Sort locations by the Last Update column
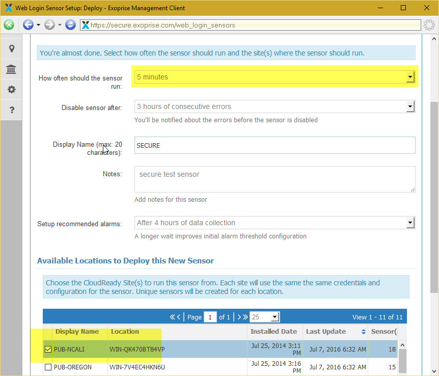 click(335, 332)
